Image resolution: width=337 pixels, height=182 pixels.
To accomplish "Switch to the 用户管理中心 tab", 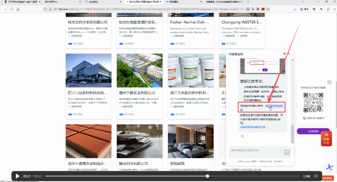I will coord(51,2).
